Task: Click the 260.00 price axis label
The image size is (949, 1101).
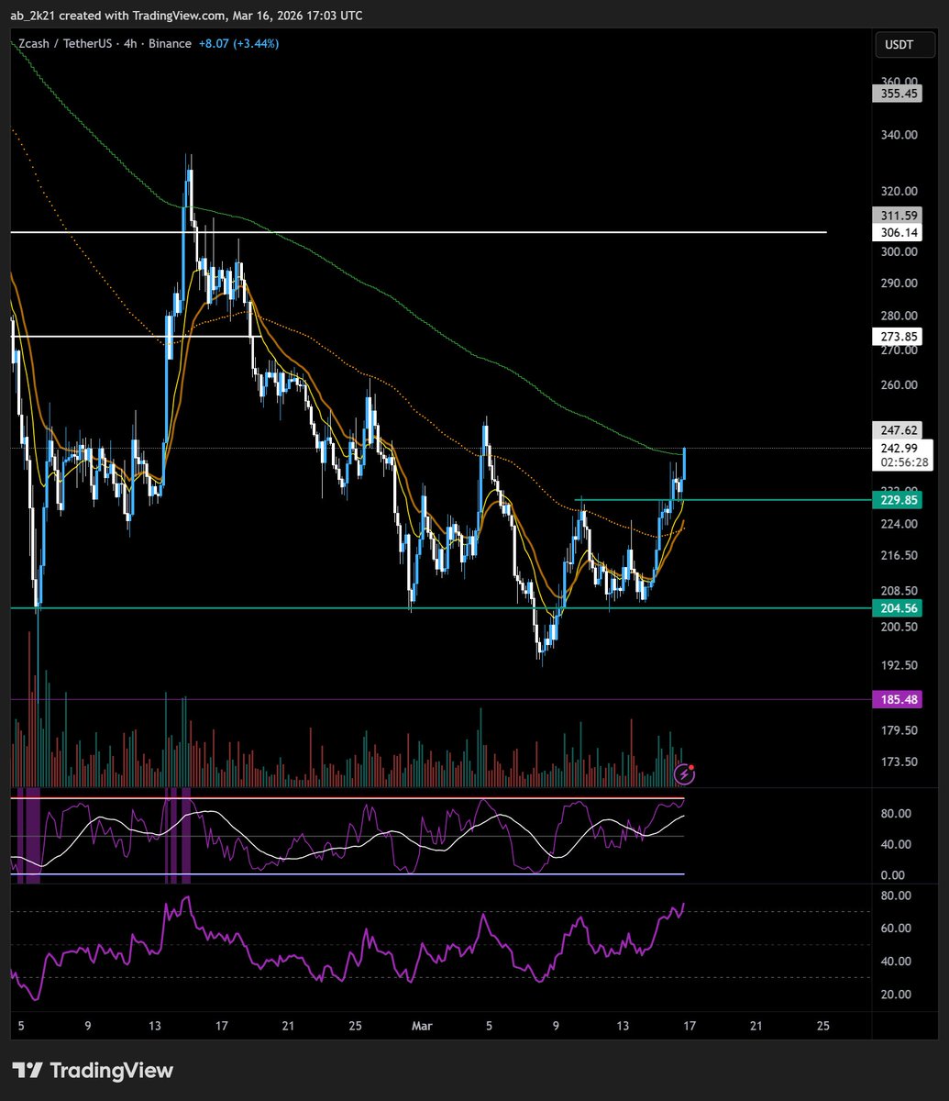Action: 899,385
